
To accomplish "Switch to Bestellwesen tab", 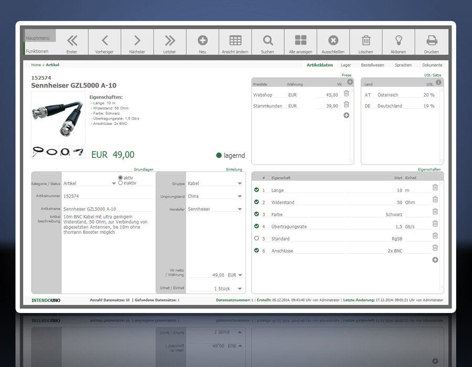I will tap(372, 65).
